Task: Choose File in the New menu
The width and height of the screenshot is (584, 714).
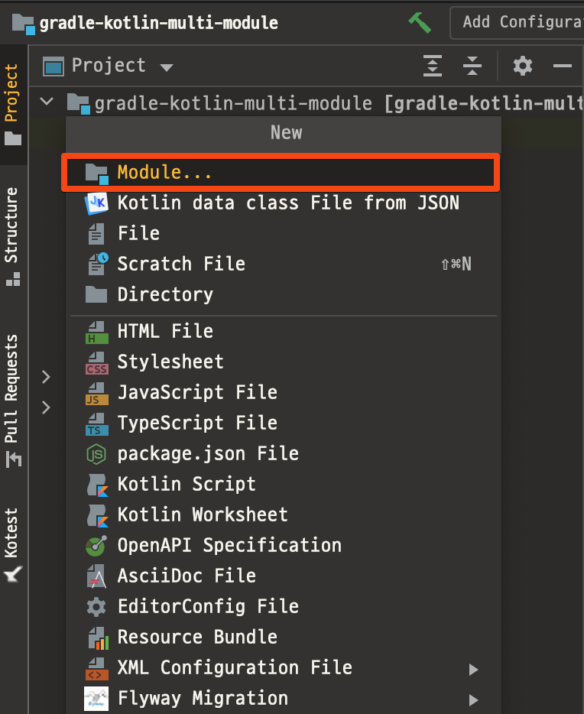Action: tap(284, 233)
